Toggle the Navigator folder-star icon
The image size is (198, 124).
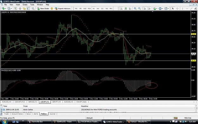24,9
